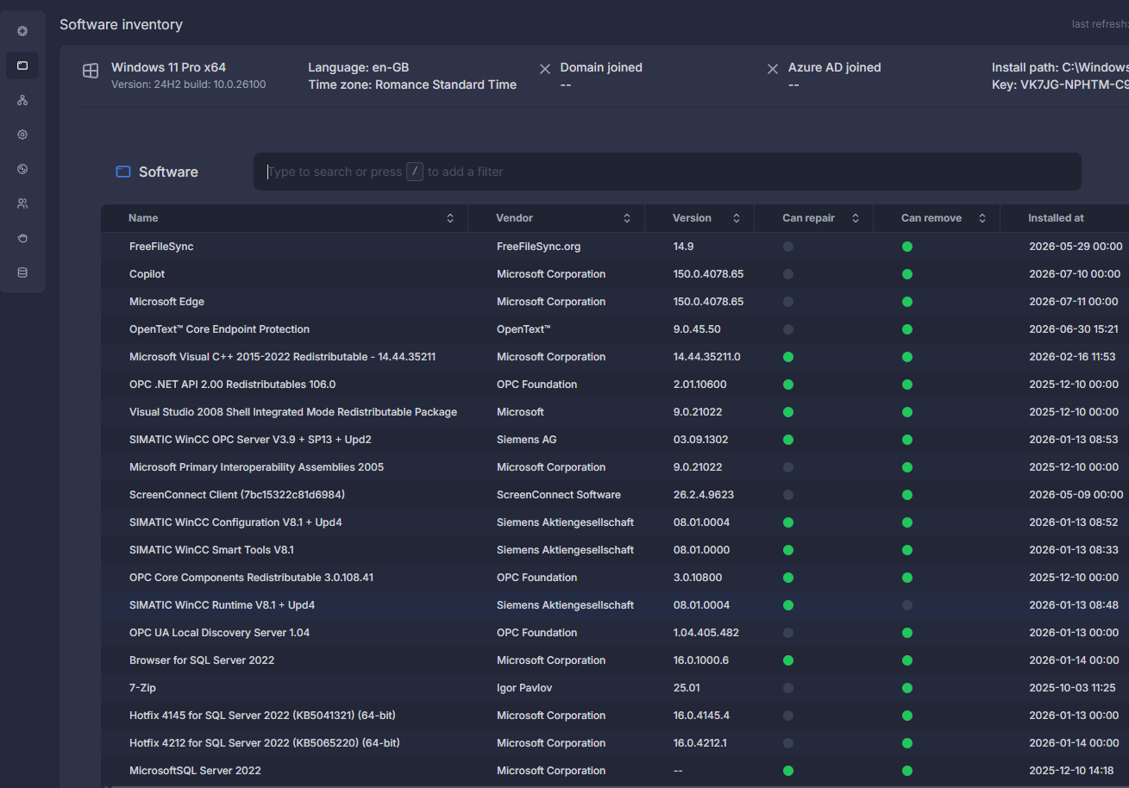
Task: Select Visual Studio 2008 Shell Redistributable row
Action: 615,412
